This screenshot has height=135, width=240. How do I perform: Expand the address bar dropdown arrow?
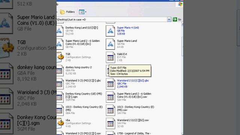169,19
